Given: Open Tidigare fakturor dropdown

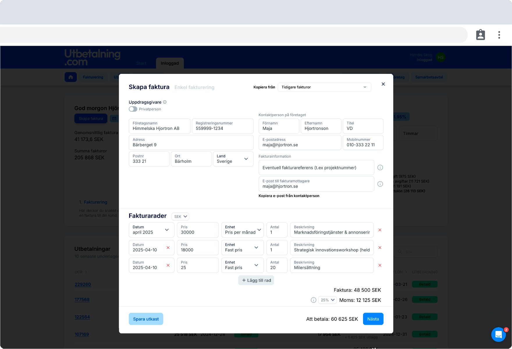Looking at the screenshot, I should click(x=324, y=87).
